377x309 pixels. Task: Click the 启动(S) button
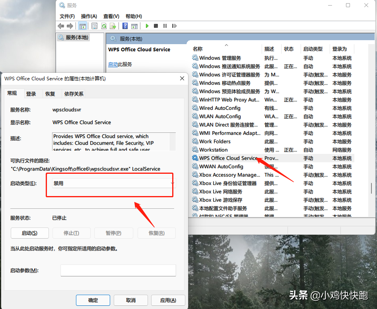coord(29,233)
